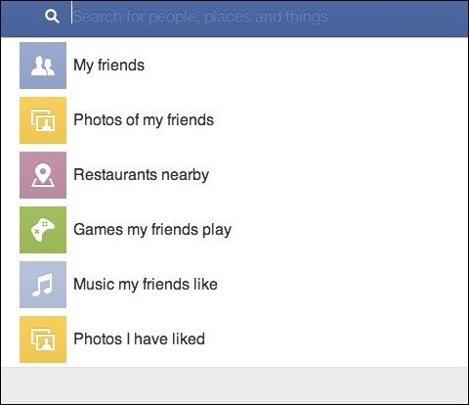Click blank row space beside 'My friends'
This screenshot has width=469, height=405.
[305, 66]
